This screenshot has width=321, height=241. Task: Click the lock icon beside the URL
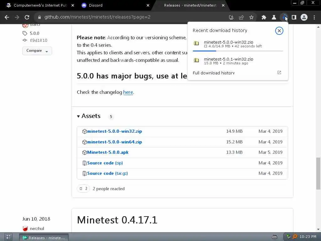39,18
